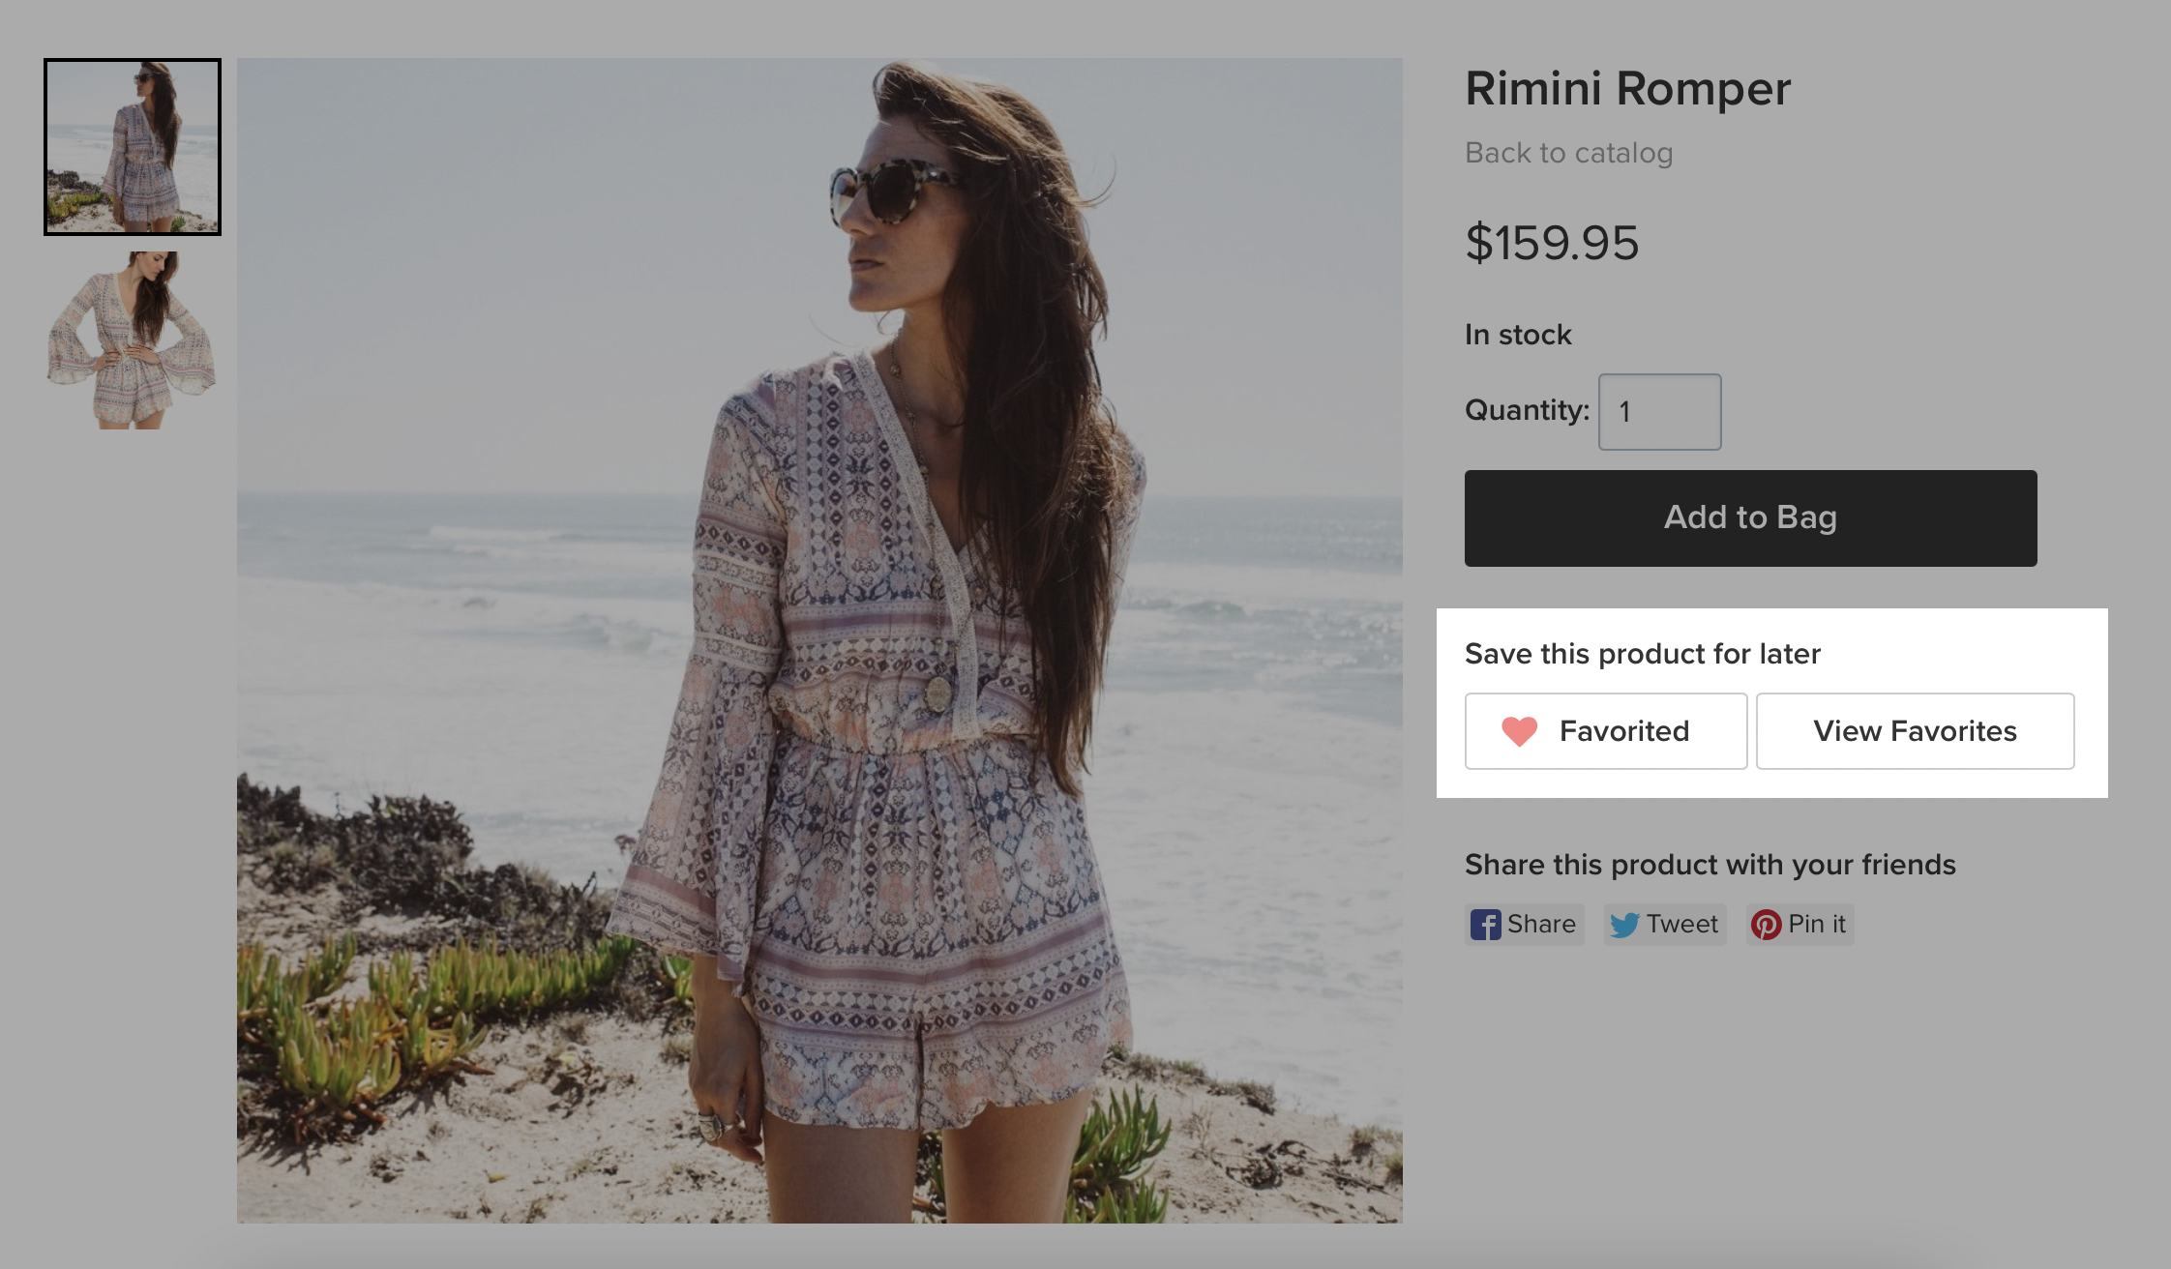Click the Pinterest logo icon
Image resolution: width=2171 pixels, height=1269 pixels.
(x=1766, y=925)
